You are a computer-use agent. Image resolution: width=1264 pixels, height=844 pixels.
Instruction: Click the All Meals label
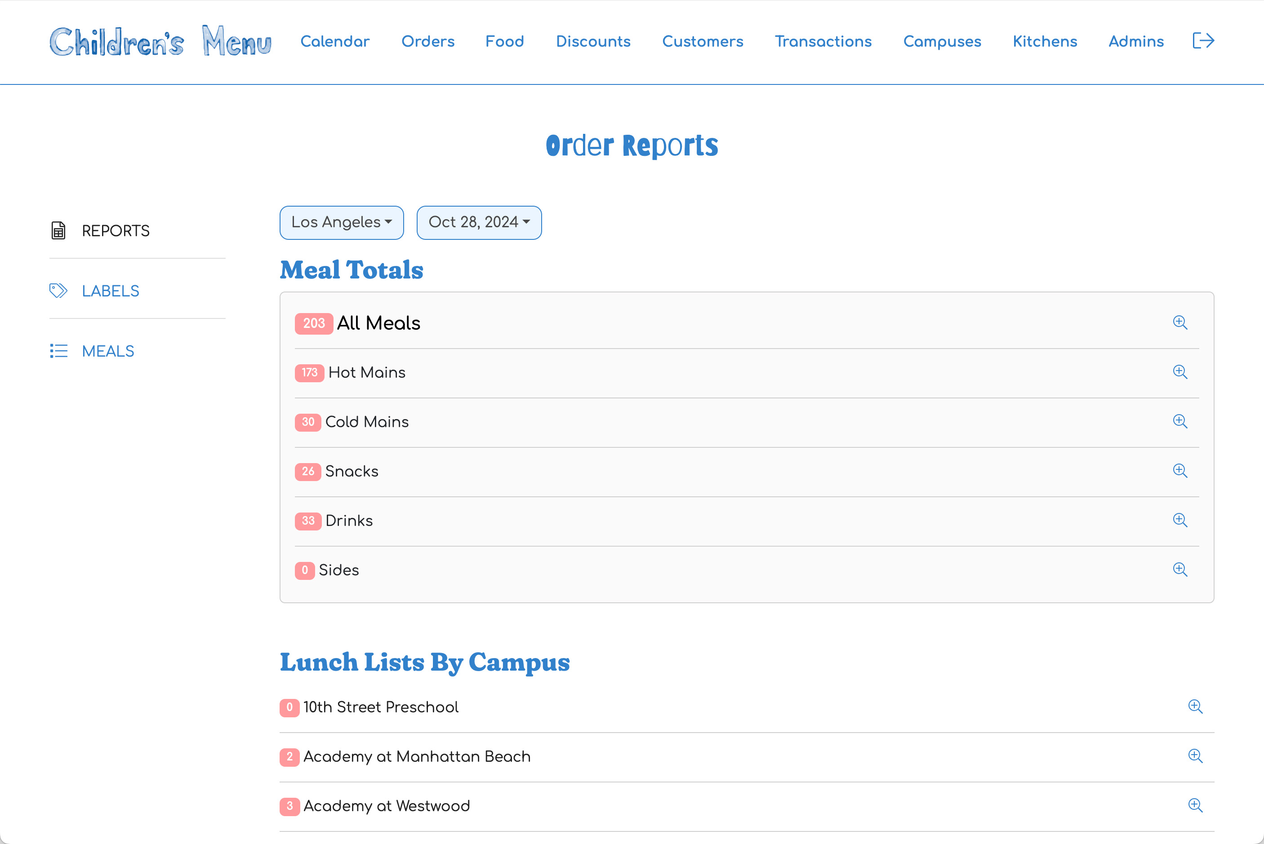378,323
